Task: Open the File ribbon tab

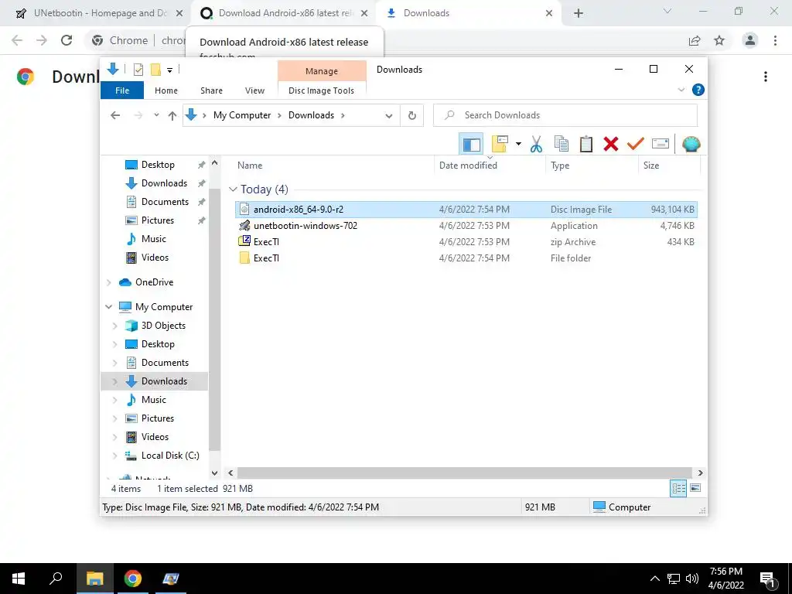Action: click(x=122, y=90)
